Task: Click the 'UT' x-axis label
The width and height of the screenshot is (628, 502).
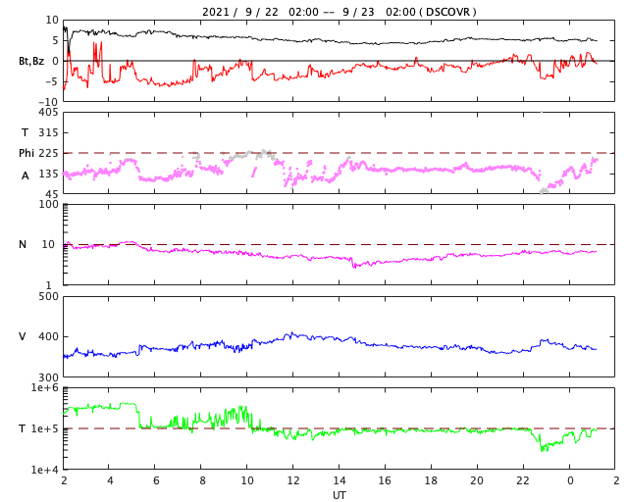Action: pyautogui.click(x=339, y=495)
